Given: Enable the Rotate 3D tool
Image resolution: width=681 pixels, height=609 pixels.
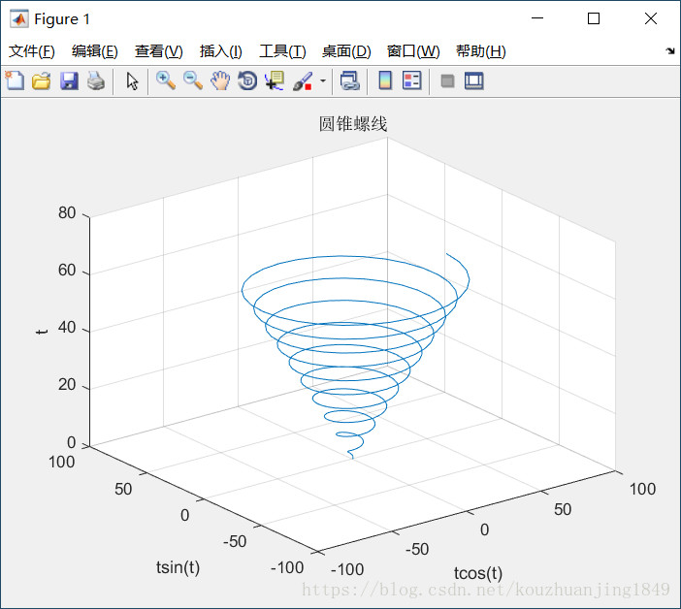Looking at the screenshot, I should coord(247,80).
